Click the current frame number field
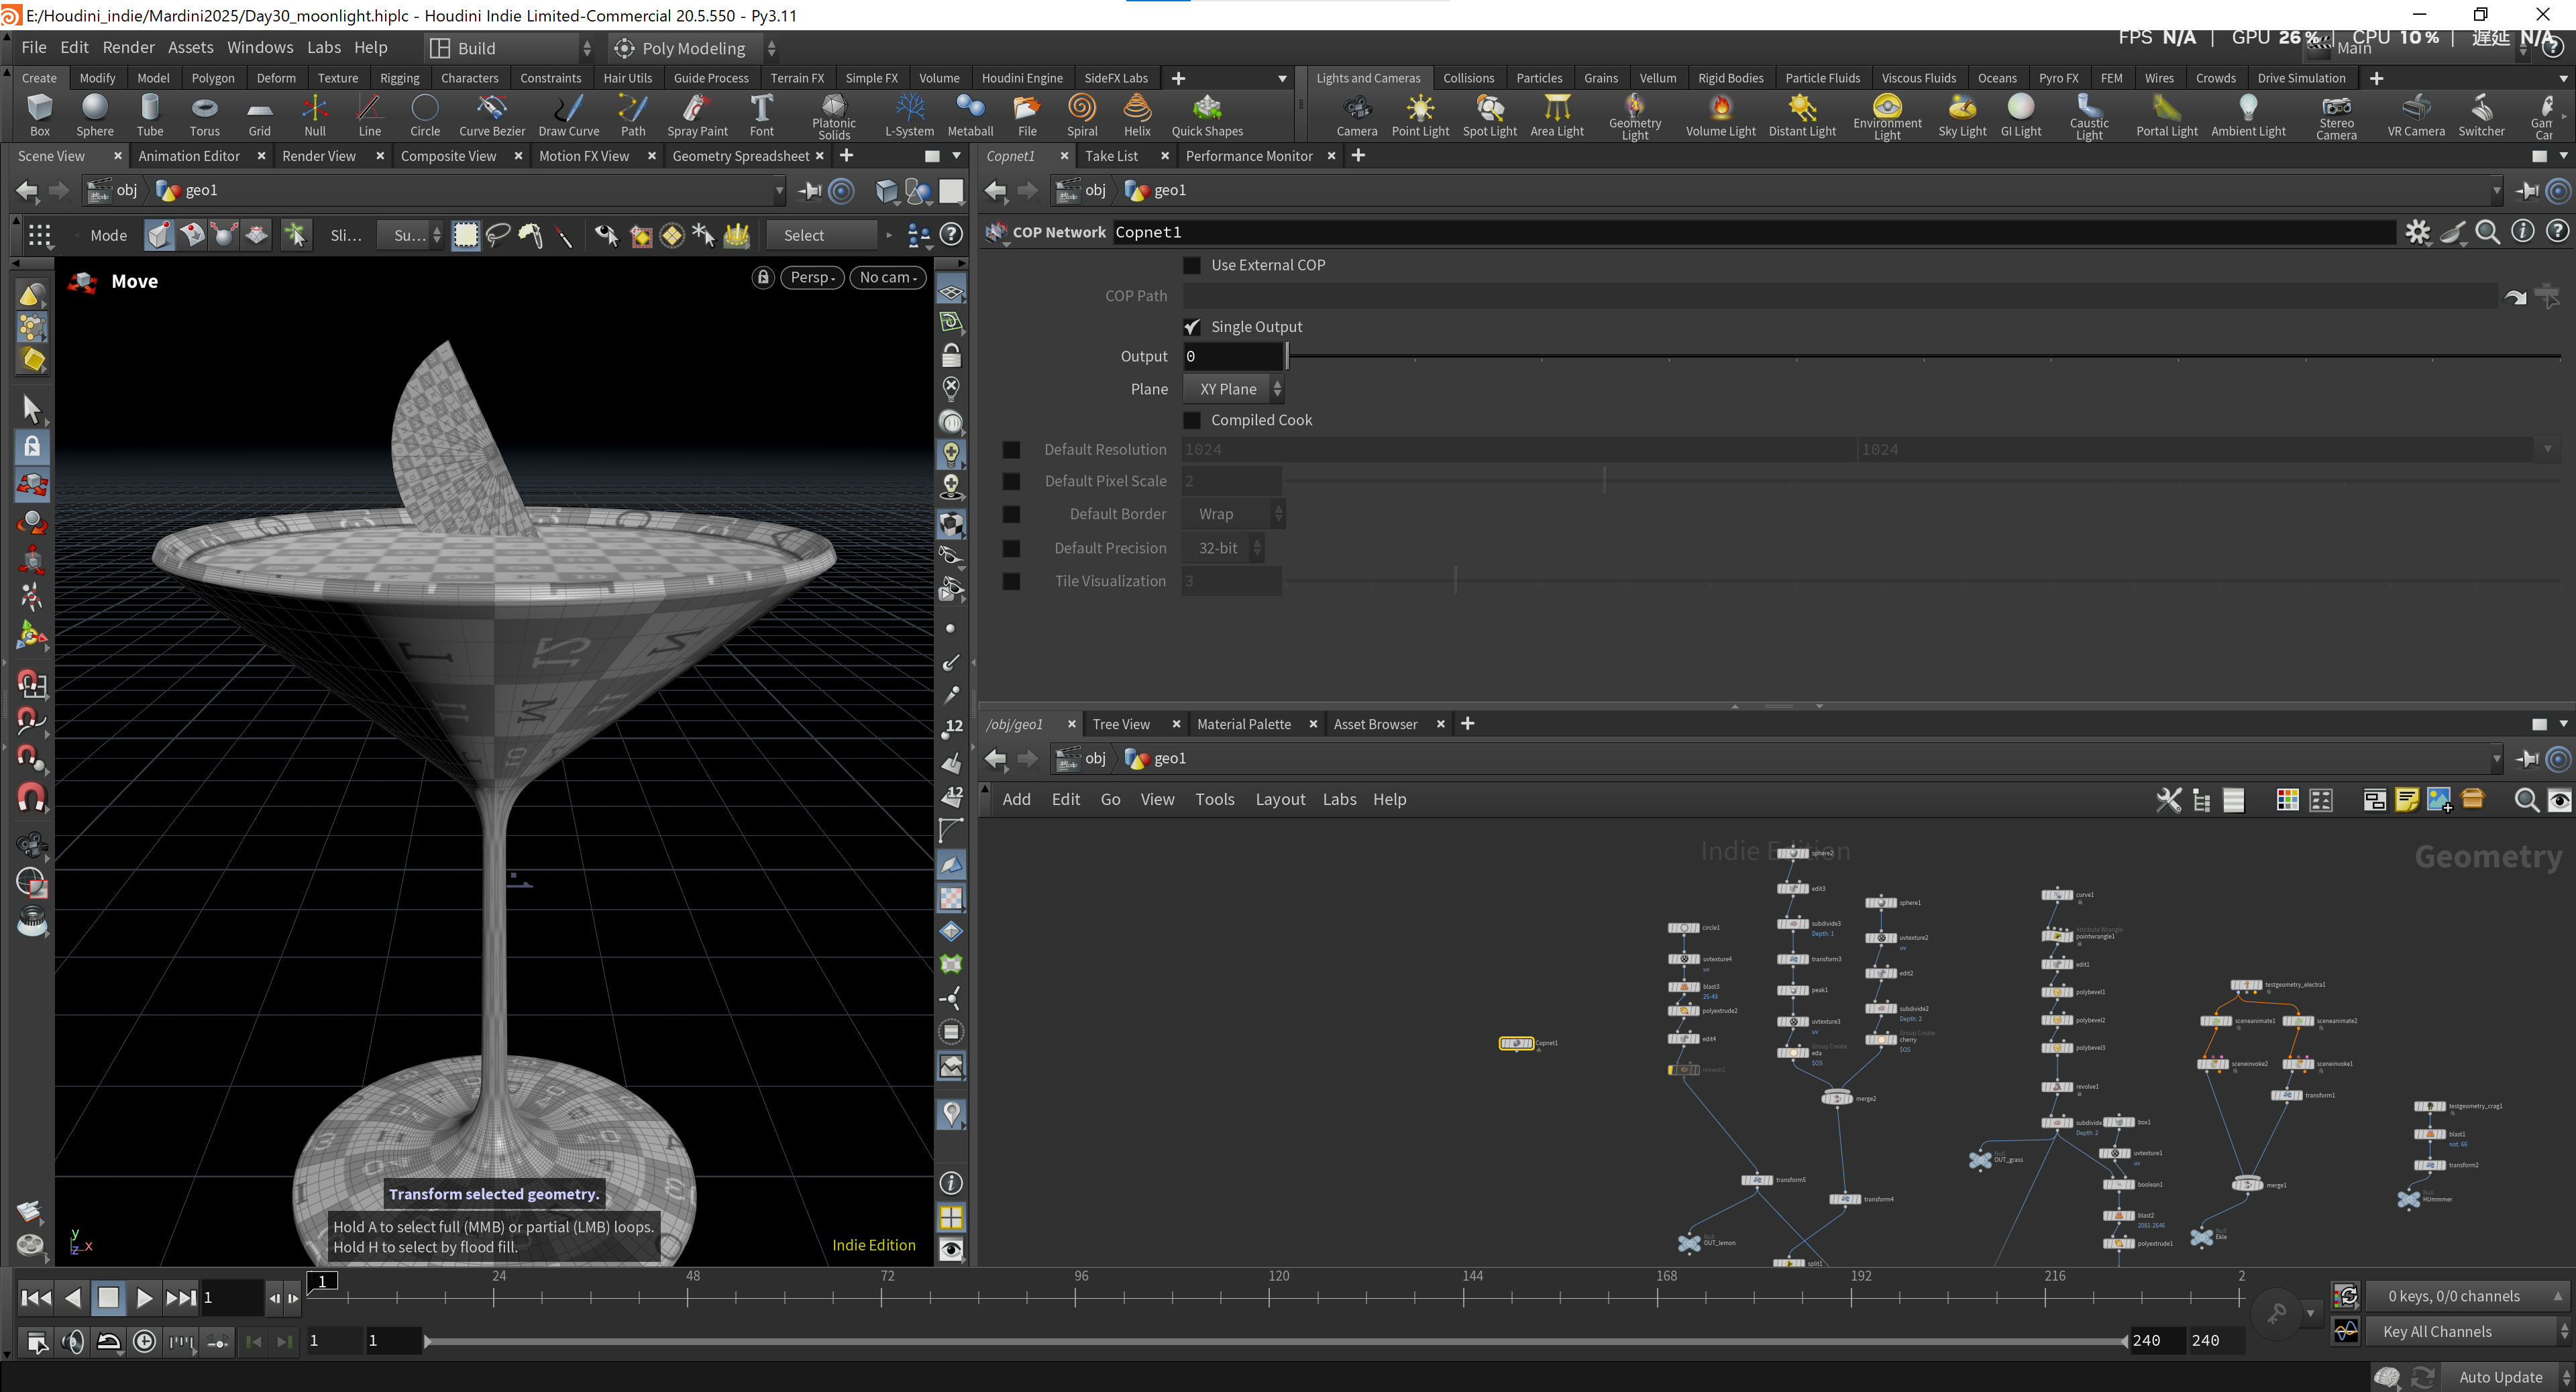Screen dimensions: 2576x1392 click(232, 1298)
